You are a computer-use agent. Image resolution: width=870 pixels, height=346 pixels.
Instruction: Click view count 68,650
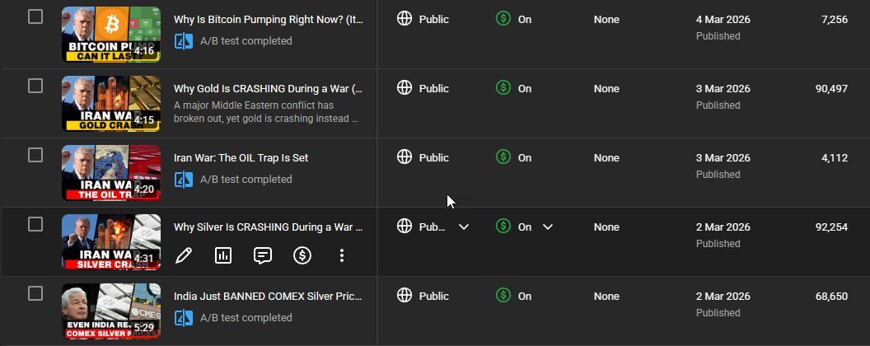831,297
